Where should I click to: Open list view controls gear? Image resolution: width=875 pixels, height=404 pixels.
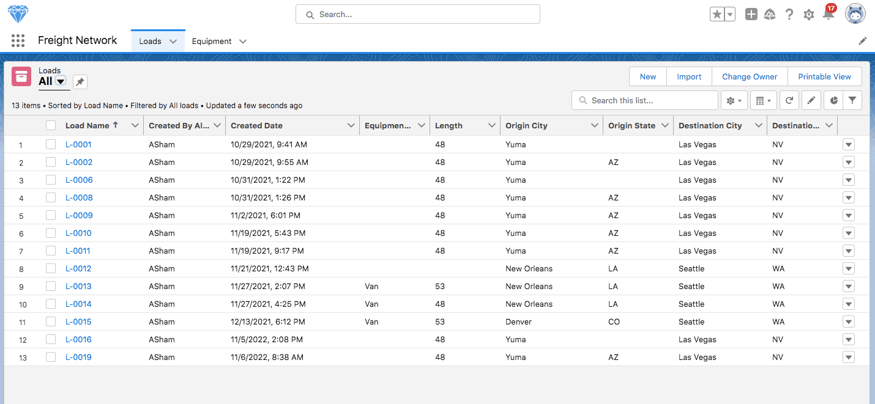(734, 100)
